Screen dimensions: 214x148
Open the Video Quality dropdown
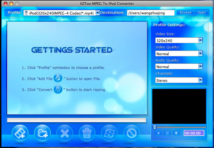pyautogui.click(x=179, y=54)
